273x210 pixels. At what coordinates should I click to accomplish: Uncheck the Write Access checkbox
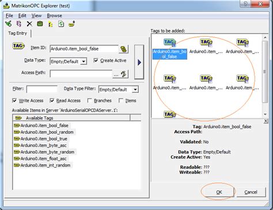point(14,100)
